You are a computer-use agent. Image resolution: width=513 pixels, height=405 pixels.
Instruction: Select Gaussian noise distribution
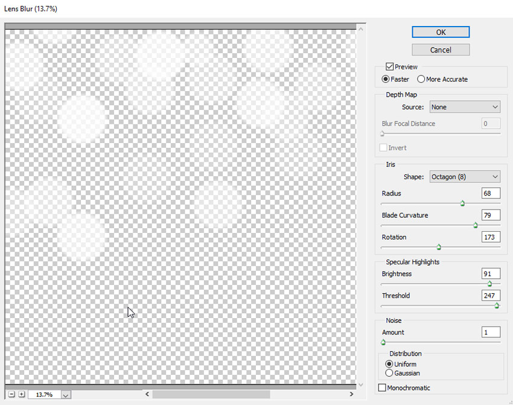pos(389,373)
